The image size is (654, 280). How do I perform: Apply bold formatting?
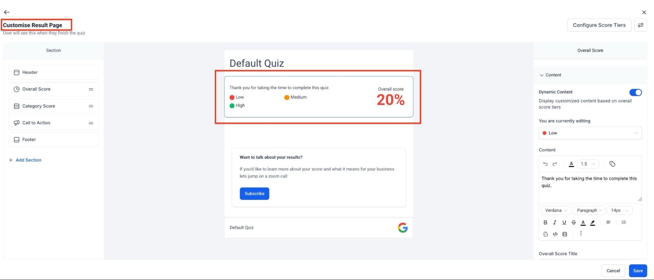click(545, 222)
